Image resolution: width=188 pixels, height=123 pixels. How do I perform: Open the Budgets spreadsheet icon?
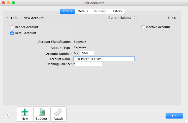(42, 112)
